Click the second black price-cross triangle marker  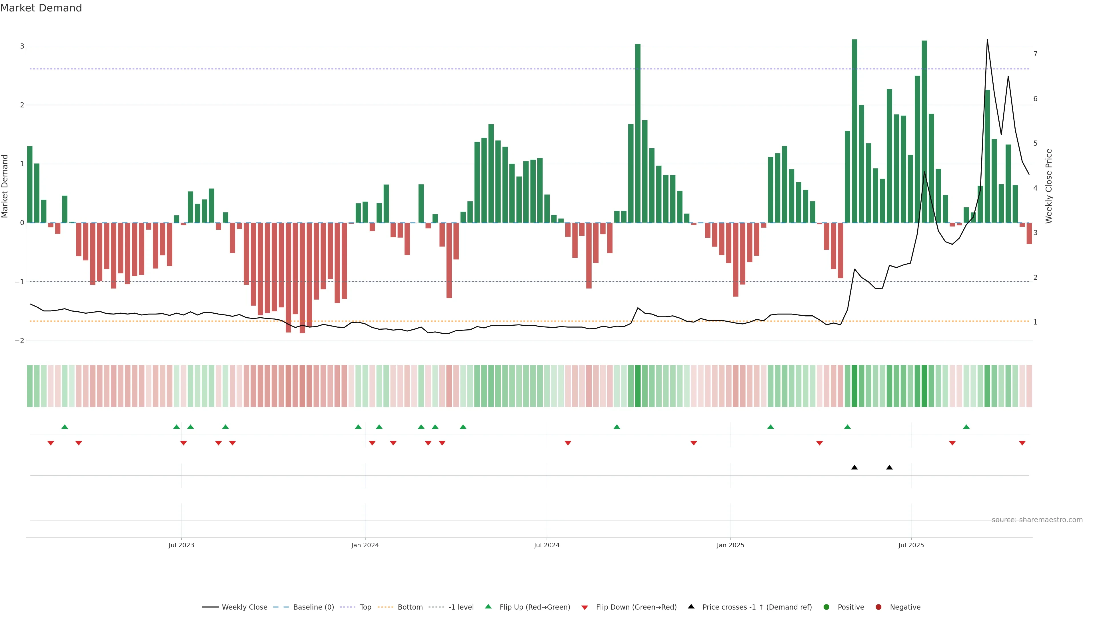pyautogui.click(x=889, y=468)
